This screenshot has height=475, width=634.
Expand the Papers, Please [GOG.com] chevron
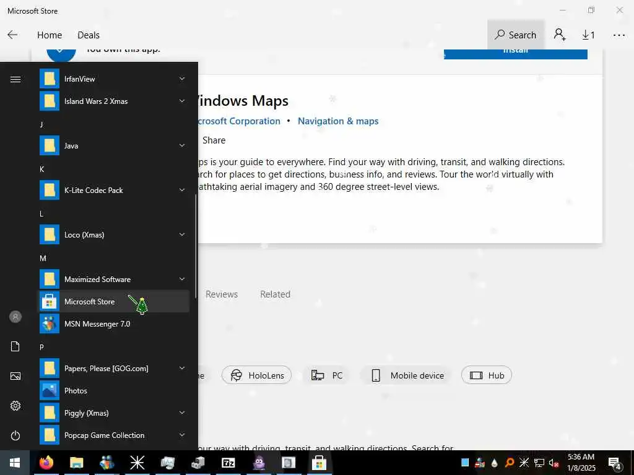pyautogui.click(x=182, y=368)
